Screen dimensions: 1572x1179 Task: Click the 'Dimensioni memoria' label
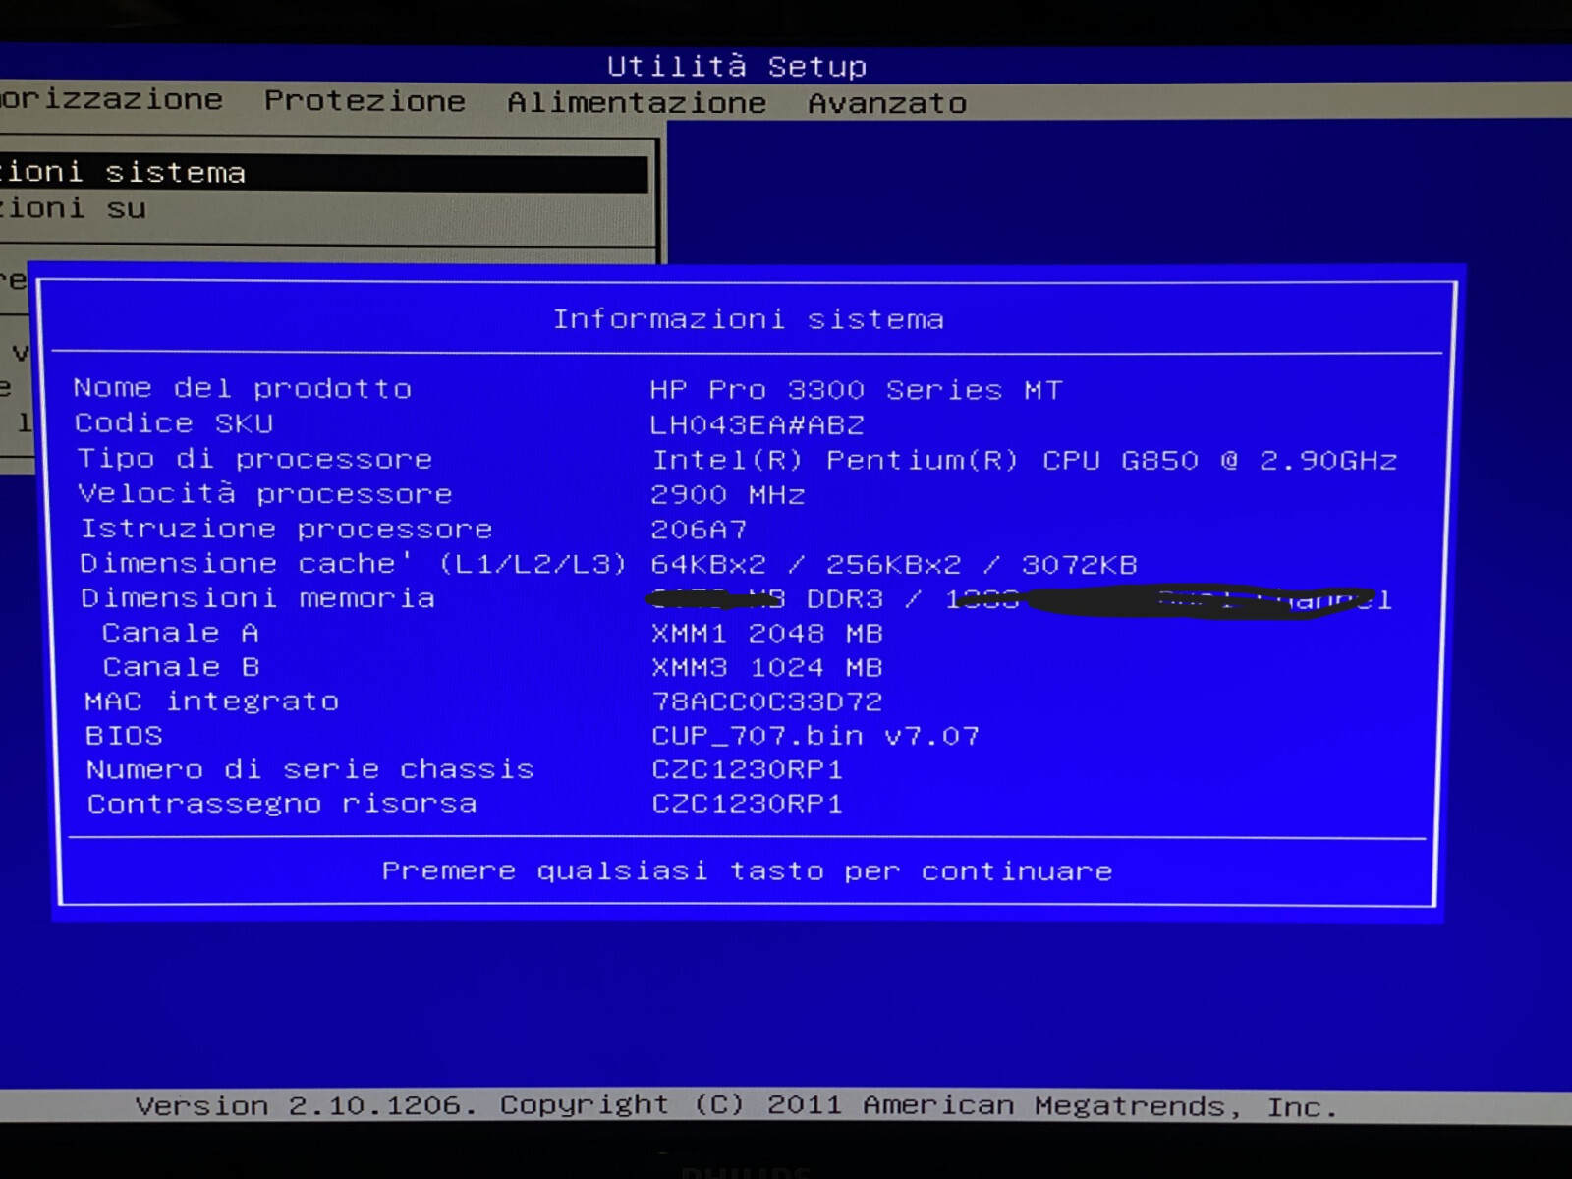coord(257,598)
